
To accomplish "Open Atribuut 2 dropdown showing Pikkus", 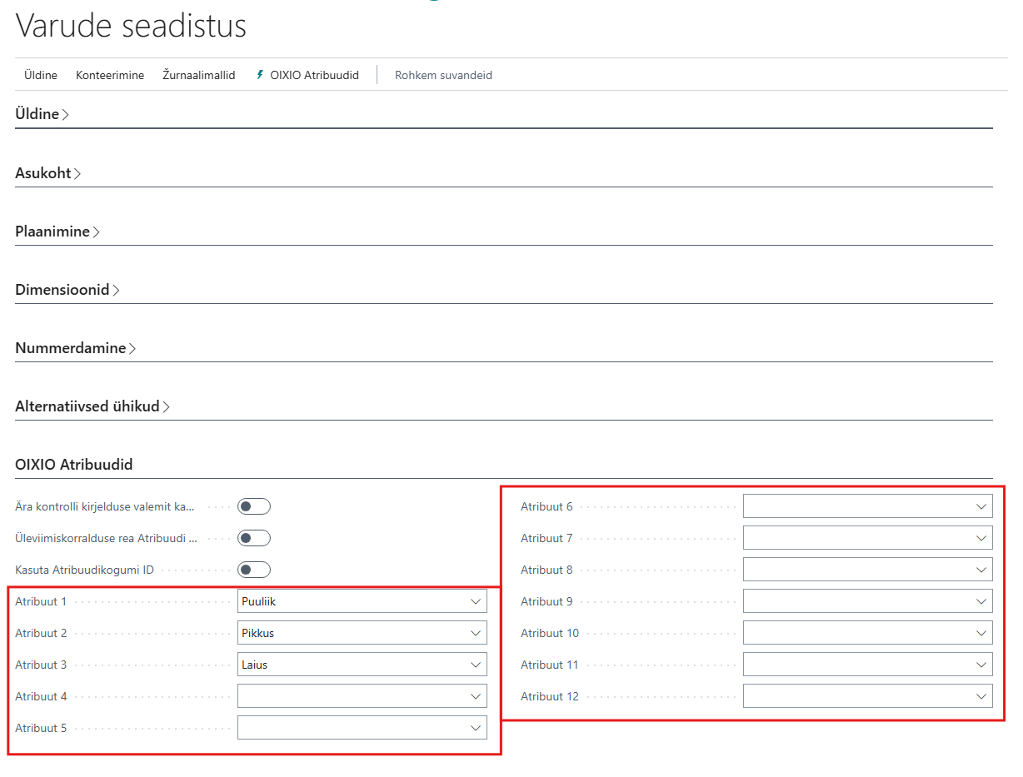I will [476, 633].
